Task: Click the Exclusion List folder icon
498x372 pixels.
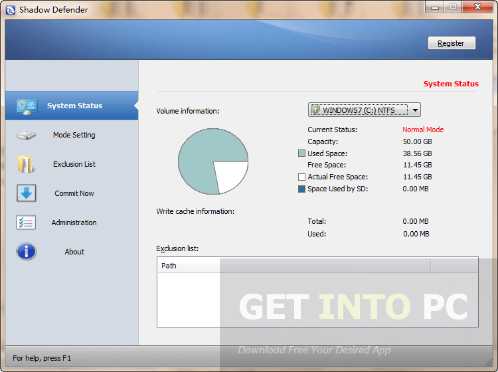Action: [x=26, y=164]
